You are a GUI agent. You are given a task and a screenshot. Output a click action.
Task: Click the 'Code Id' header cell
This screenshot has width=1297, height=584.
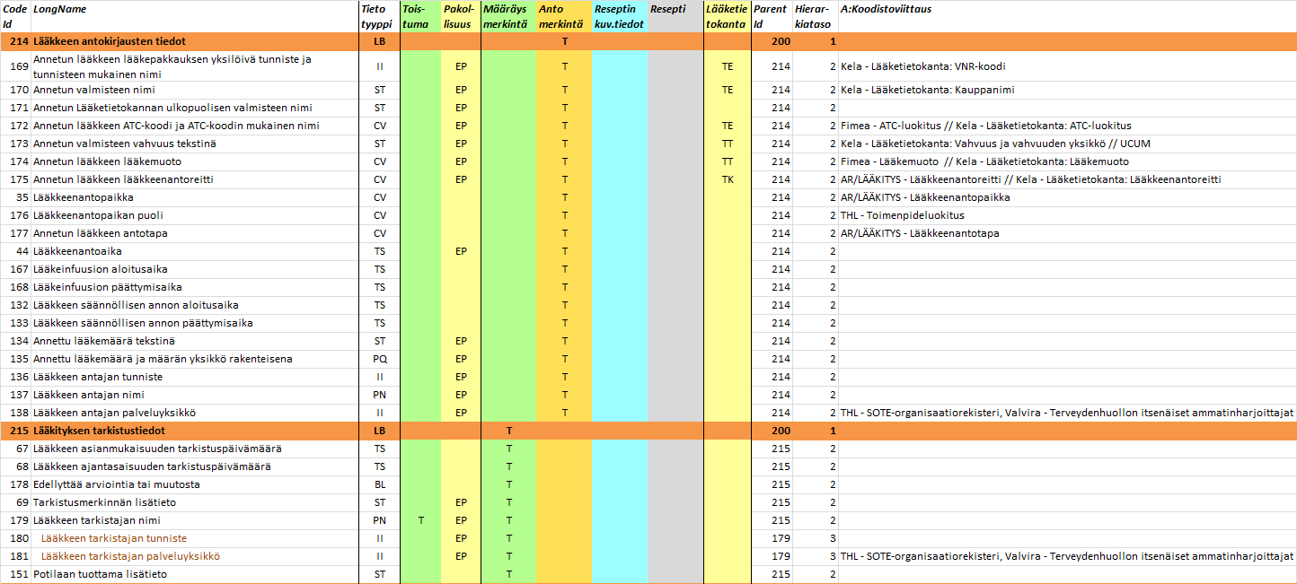click(x=15, y=16)
